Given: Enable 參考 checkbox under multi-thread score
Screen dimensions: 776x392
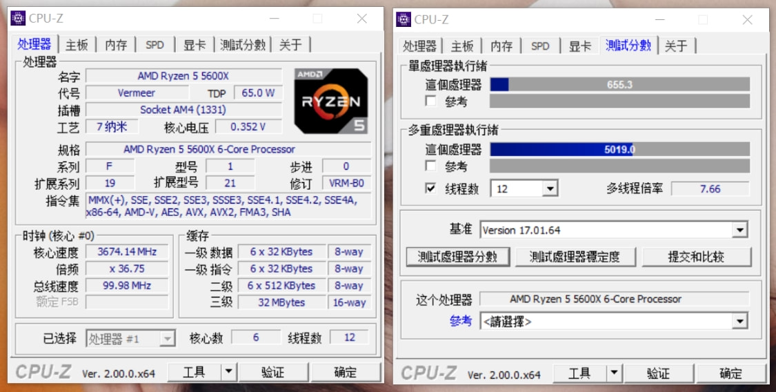Looking at the screenshot, I should tap(430, 166).
